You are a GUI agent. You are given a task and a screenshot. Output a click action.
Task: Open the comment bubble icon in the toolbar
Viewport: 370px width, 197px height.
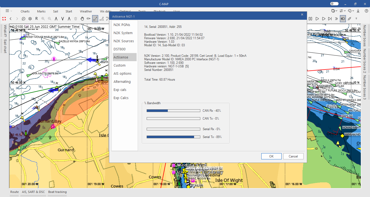pyautogui.click(x=24, y=19)
